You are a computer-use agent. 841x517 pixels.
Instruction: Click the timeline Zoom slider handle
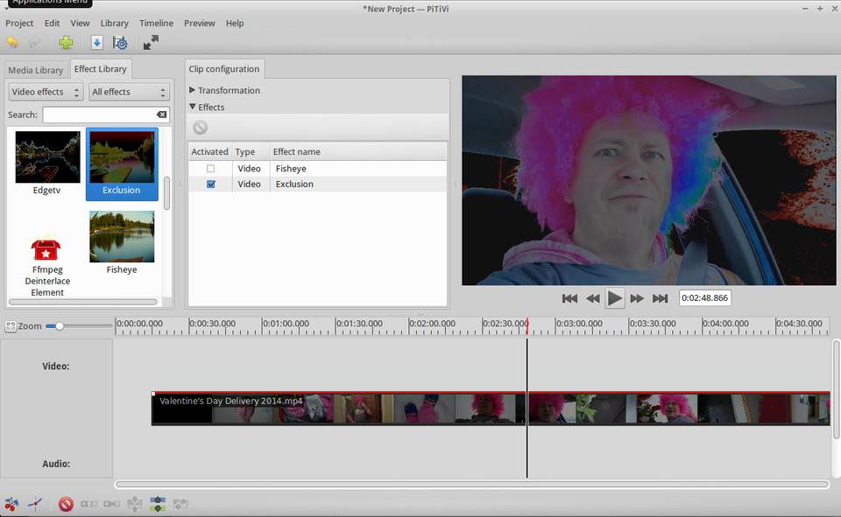pos(59,326)
